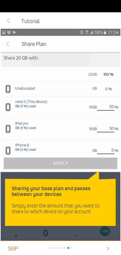Apply the share plan changes

pos(60,163)
